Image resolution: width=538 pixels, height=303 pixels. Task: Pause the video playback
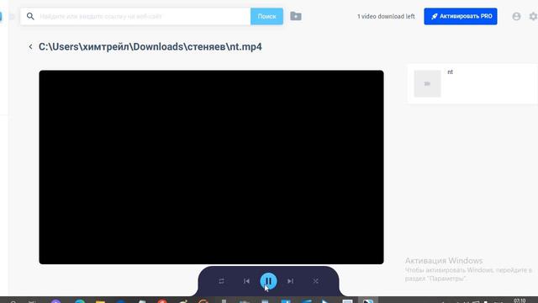click(268, 281)
